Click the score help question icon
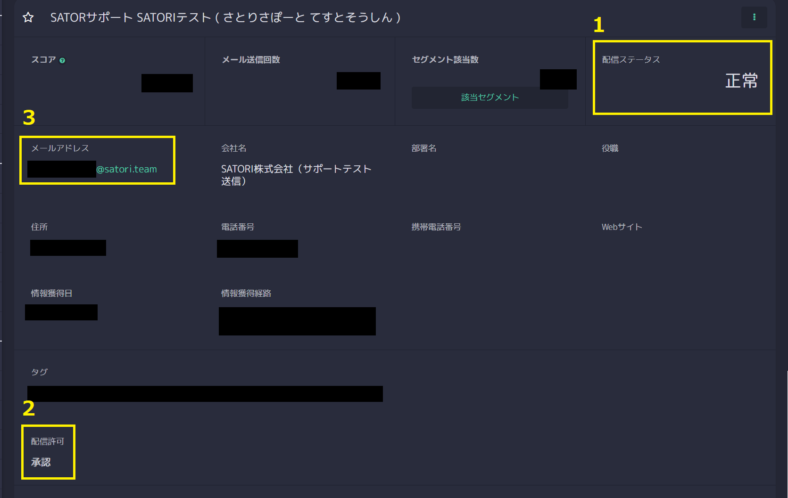The height and width of the screenshot is (498, 788). (62, 60)
